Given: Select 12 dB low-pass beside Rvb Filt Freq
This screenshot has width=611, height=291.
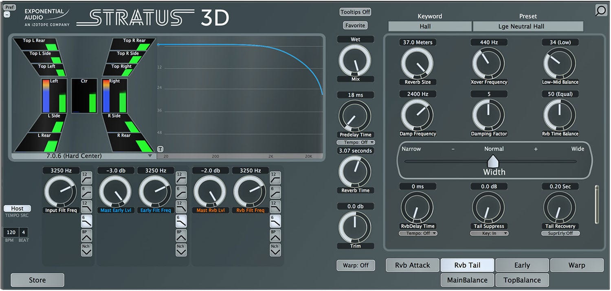Looking at the screenshot, I should [276, 206].
